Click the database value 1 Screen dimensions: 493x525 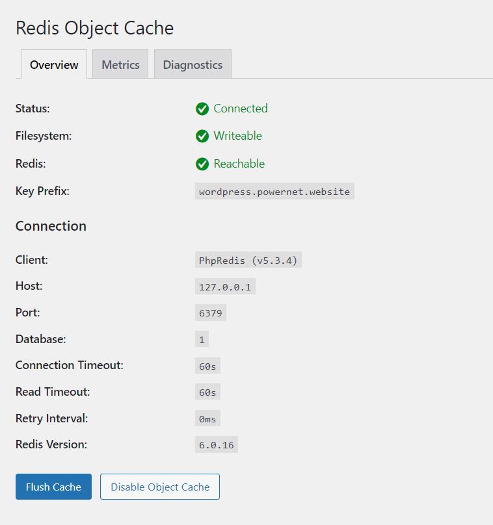[x=202, y=339]
